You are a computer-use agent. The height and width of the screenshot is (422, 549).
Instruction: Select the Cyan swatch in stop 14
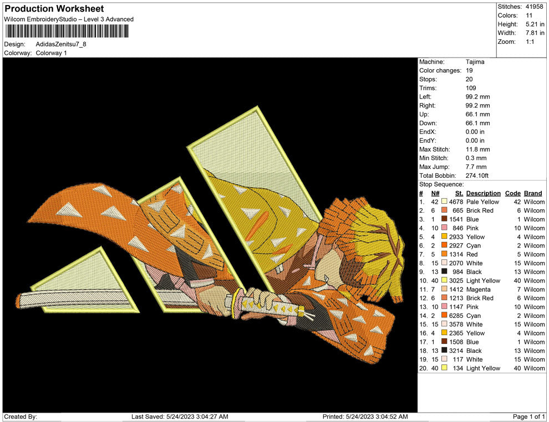click(x=444, y=315)
